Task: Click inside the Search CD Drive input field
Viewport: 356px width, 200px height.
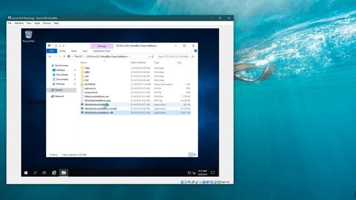Action: (x=174, y=57)
